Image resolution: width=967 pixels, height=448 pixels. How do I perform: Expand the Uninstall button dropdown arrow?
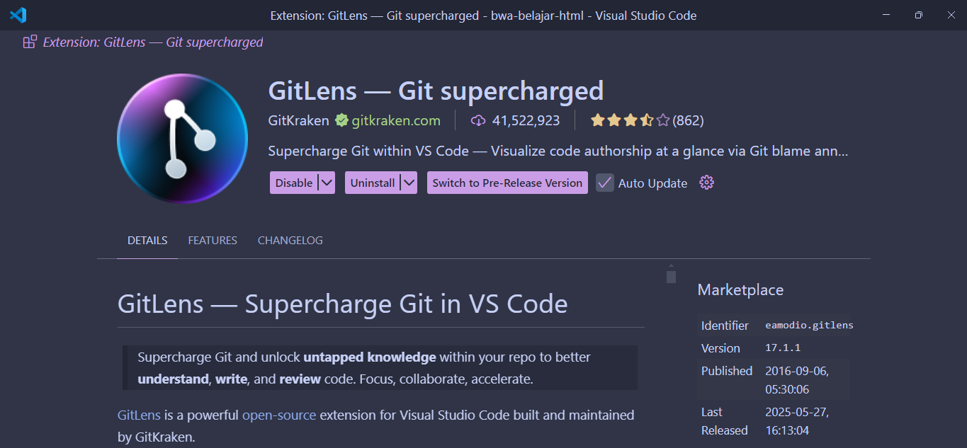tap(408, 183)
